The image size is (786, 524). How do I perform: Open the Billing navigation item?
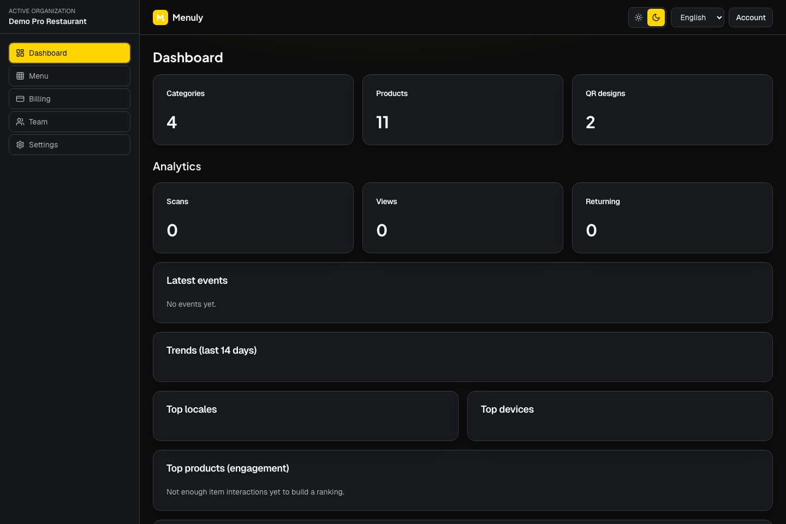tap(69, 99)
